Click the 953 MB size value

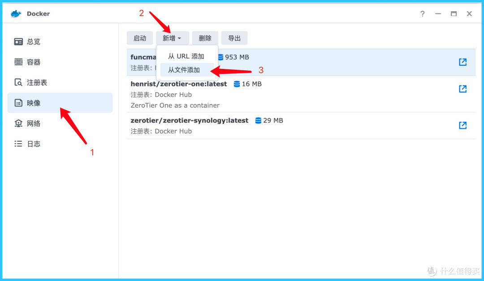(x=237, y=57)
